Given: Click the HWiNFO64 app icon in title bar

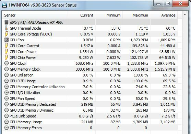Looking at the screenshot, I should click(4, 5).
